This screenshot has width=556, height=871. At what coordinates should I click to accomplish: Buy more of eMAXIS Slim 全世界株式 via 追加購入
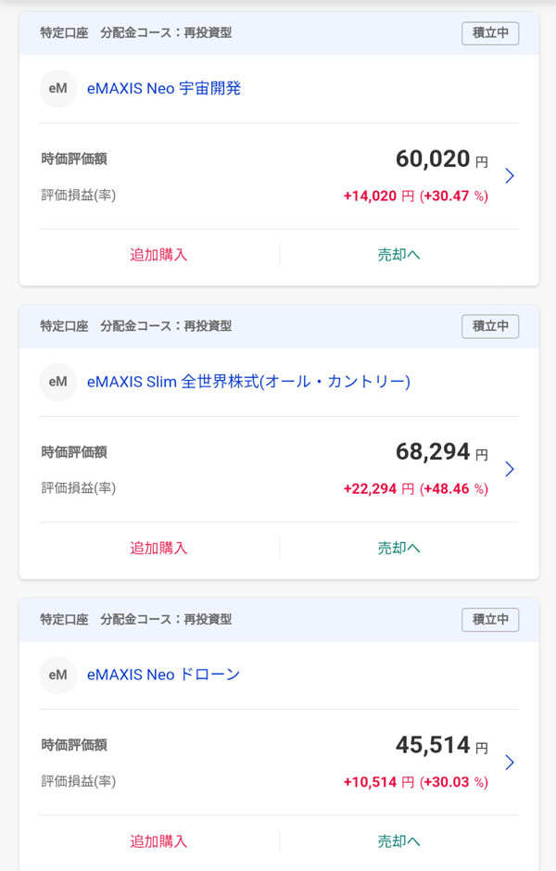point(158,548)
